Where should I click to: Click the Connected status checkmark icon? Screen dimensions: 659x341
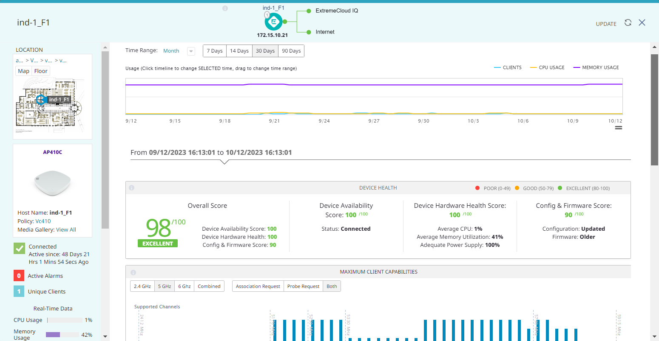click(x=19, y=248)
